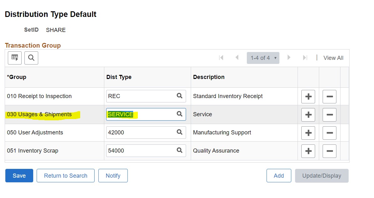The image size is (374, 198).
Task: Jump to last page of rows
Action: (305, 58)
